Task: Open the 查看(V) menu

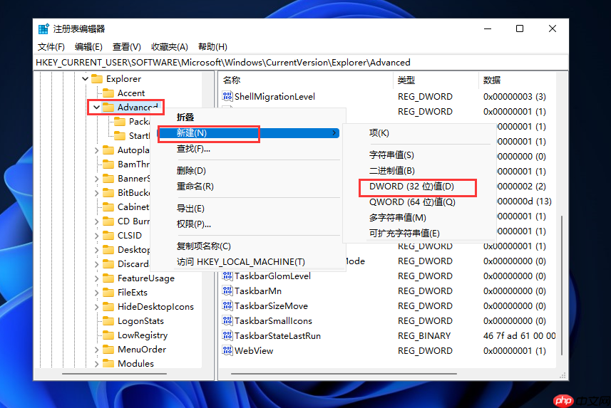Action: tap(127, 47)
